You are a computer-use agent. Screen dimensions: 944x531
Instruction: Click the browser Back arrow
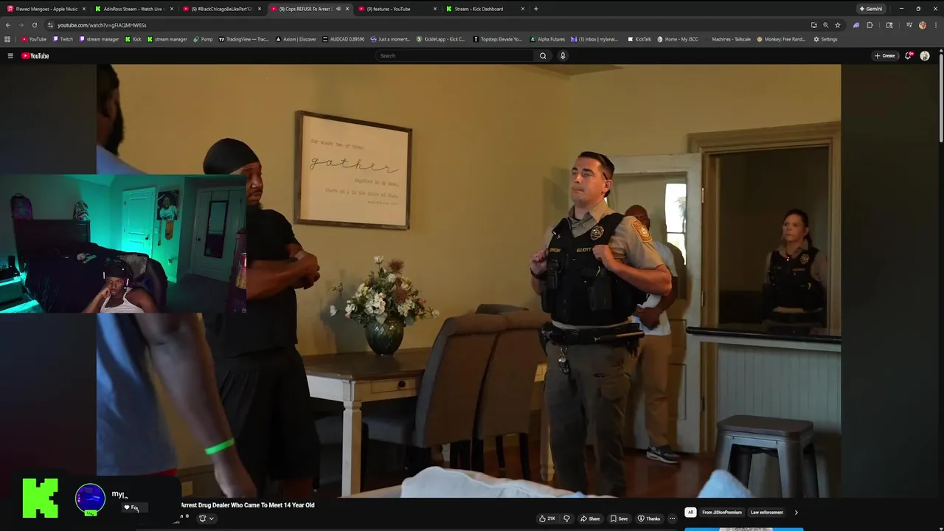tap(8, 25)
